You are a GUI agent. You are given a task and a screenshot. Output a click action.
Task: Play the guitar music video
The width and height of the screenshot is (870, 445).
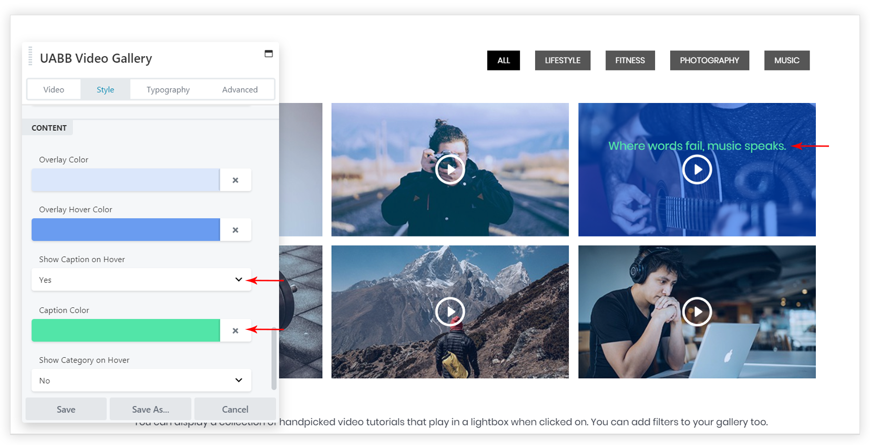click(697, 170)
